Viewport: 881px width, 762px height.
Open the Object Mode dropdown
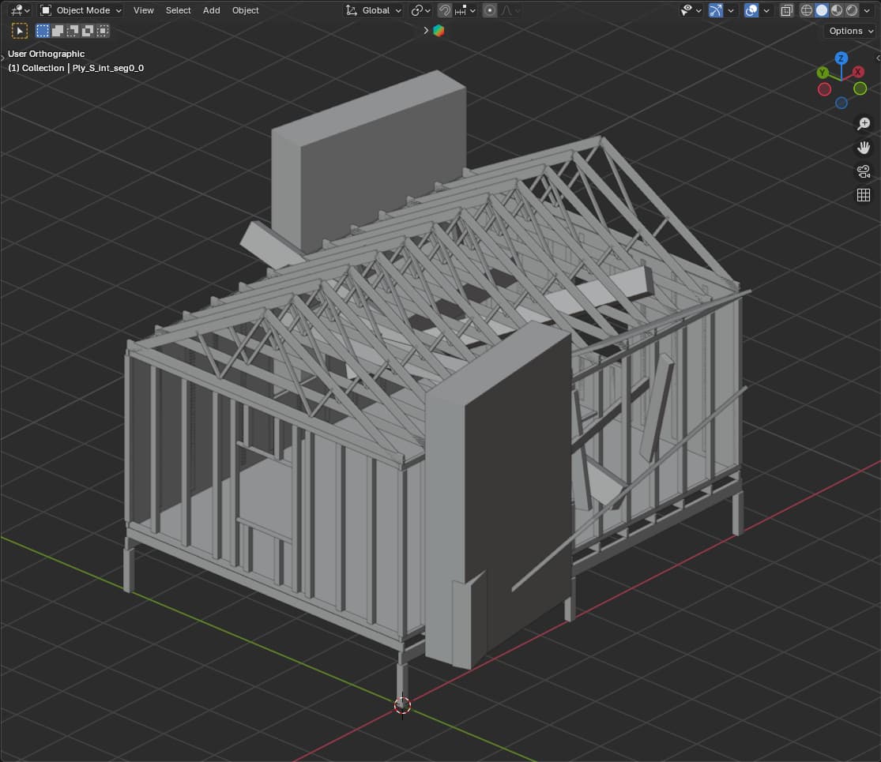coord(81,10)
